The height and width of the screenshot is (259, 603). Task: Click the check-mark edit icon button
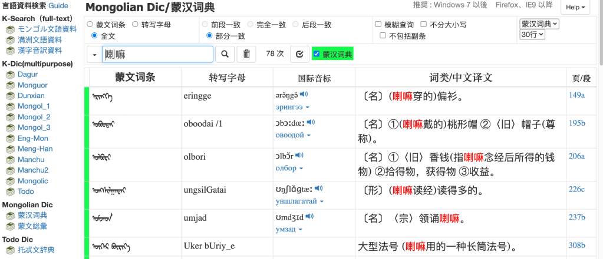(299, 54)
